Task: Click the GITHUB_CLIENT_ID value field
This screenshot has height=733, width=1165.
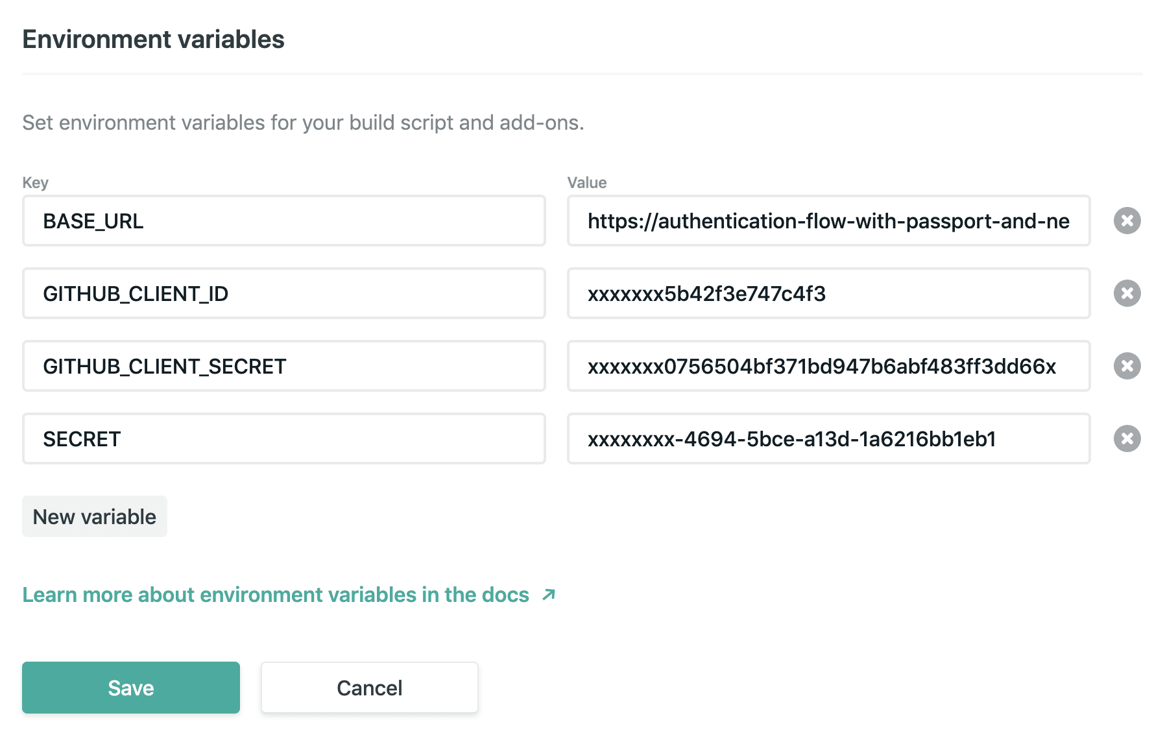Action: click(x=828, y=293)
